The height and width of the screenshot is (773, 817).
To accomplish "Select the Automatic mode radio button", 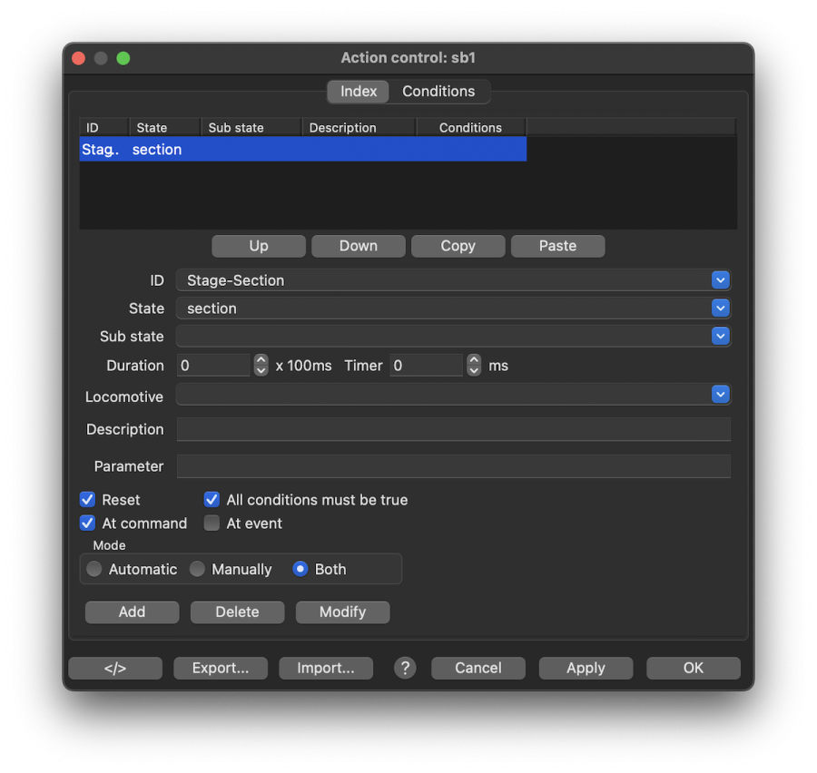I will click(94, 570).
